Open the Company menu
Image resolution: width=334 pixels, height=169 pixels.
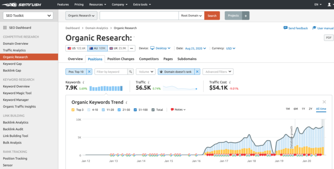coord(120,5)
